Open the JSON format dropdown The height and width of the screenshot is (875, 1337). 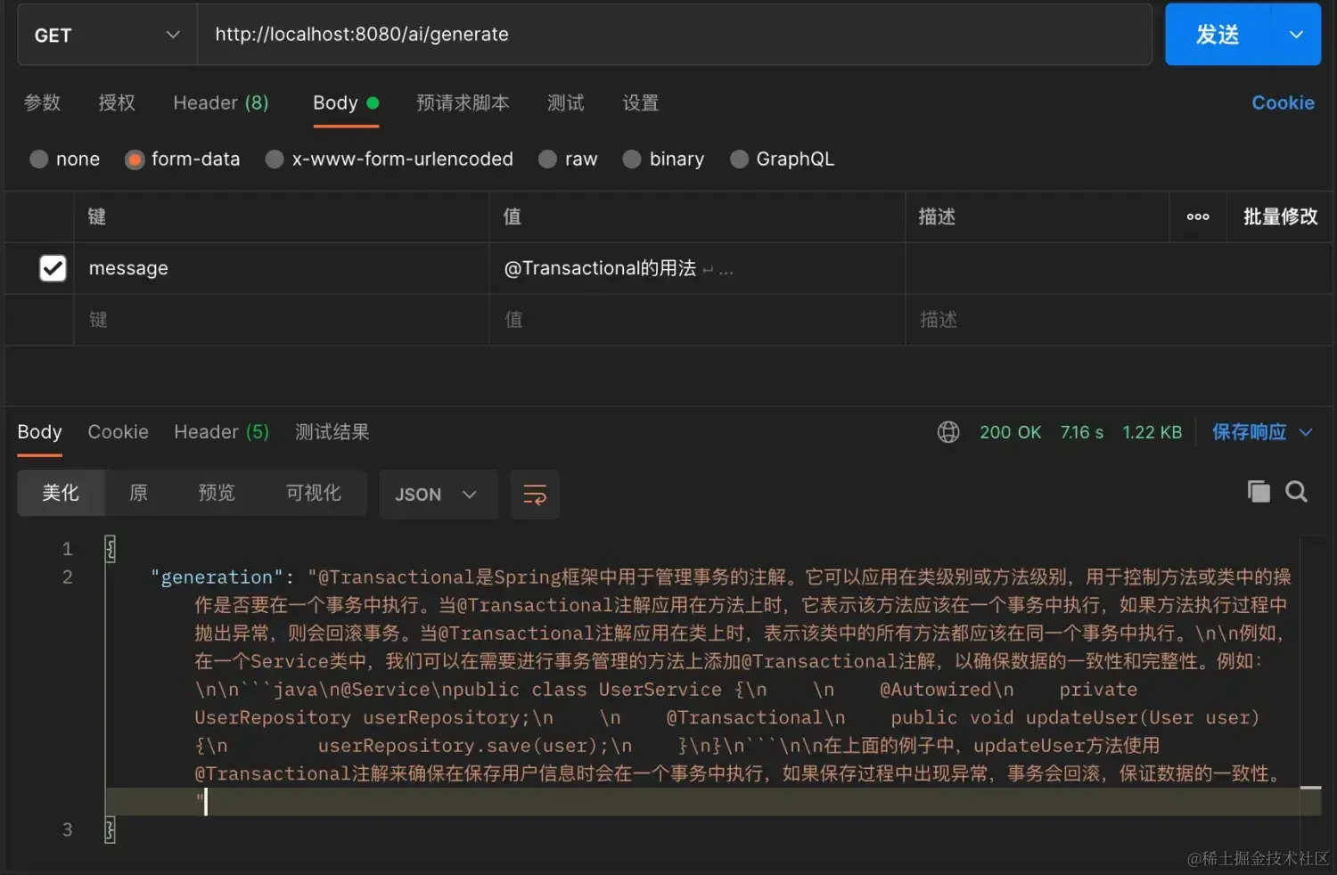tap(438, 495)
